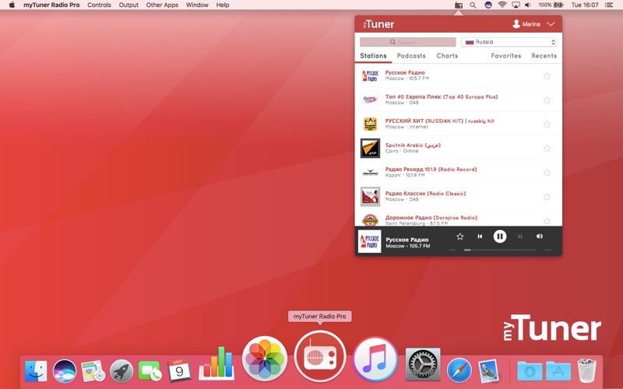Open Launchpad rocket icon in Dock
Screen dimensions: 623x389
pyautogui.click(x=121, y=371)
